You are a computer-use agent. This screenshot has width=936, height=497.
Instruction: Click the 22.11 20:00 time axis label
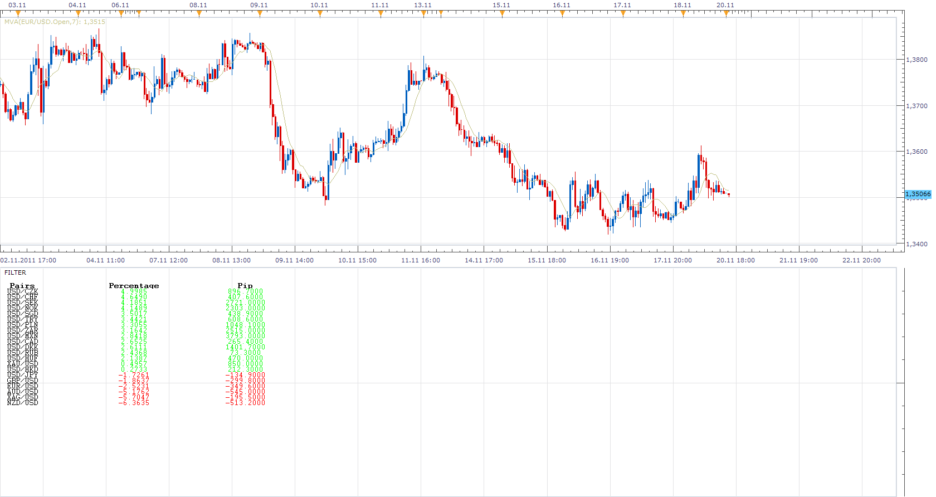tap(861, 260)
